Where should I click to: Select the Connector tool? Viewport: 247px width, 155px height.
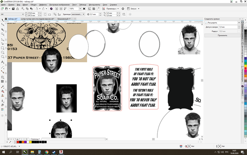pos(2,72)
